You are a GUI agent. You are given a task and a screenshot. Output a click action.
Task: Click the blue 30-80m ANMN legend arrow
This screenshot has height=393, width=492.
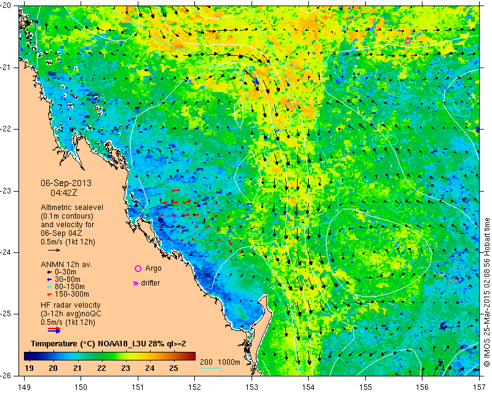tap(49, 279)
